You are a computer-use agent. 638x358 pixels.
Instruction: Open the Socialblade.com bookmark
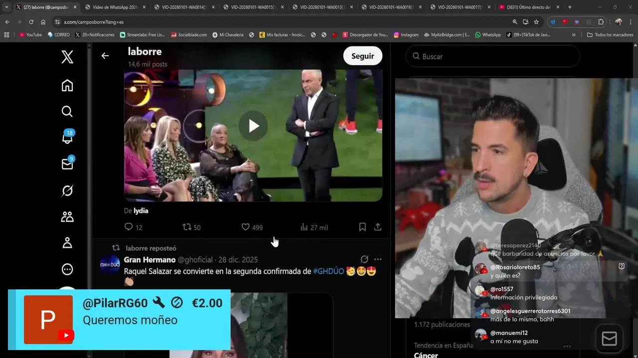point(189,35)
